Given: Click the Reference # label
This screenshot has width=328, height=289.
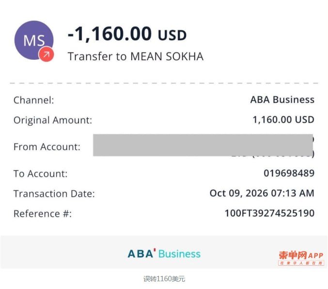Looking at the screenshot, I should (x=43, y=214).
